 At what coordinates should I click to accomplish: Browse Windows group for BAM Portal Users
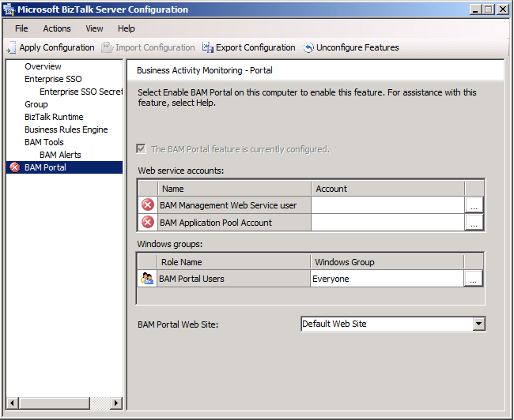(x=473, y=279)
